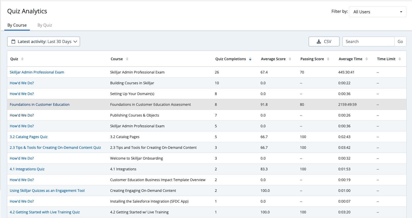Viewport: 412px width, 218px height.
Task: Open How'd We Do? for Building Courses in Skilljar
Action: pos(22,83)
